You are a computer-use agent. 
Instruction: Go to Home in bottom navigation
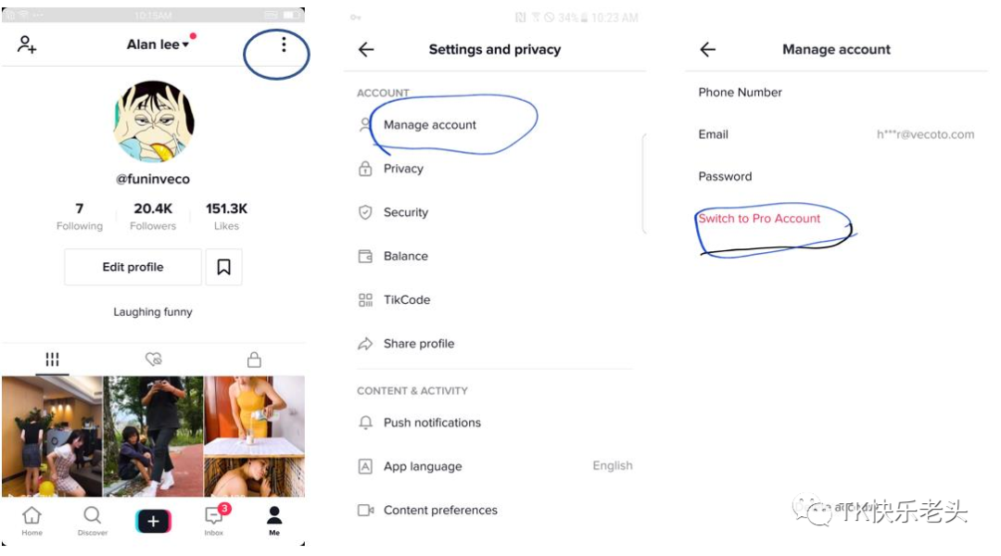(x=32, y=519)
